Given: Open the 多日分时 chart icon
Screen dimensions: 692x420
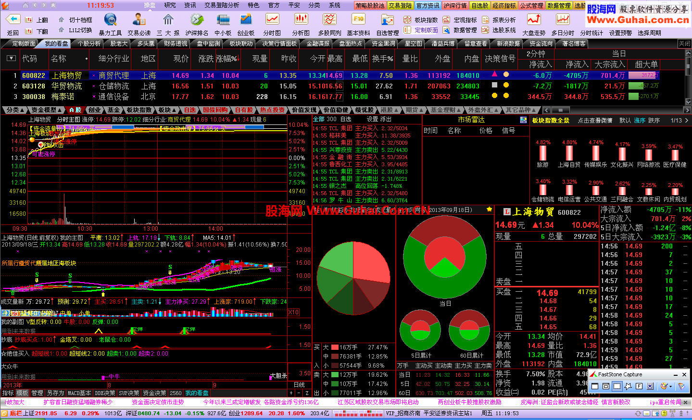Looking at the screenshot, I should pos(563,20).
